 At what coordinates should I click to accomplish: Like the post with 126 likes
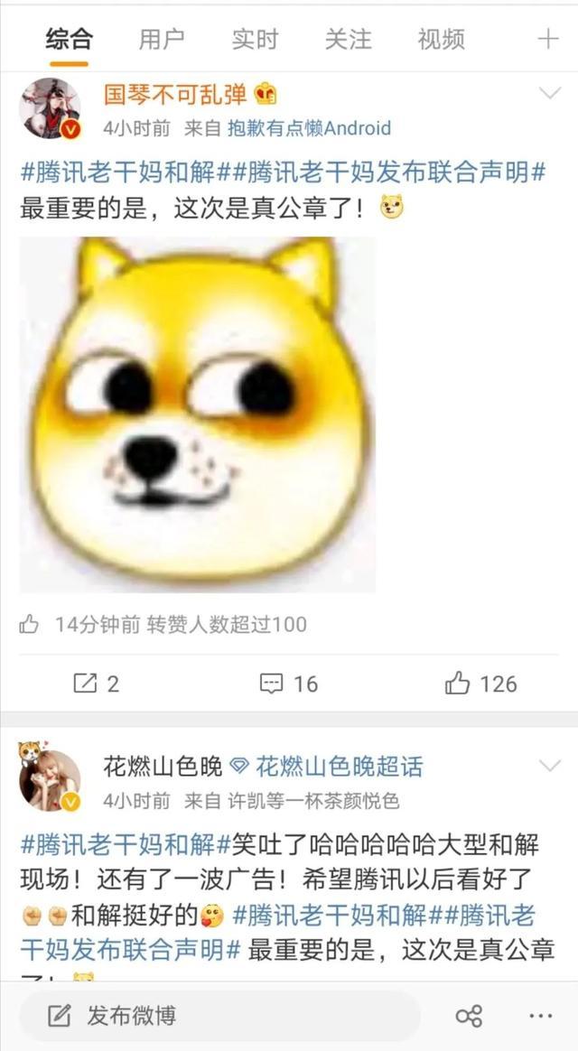457,684
